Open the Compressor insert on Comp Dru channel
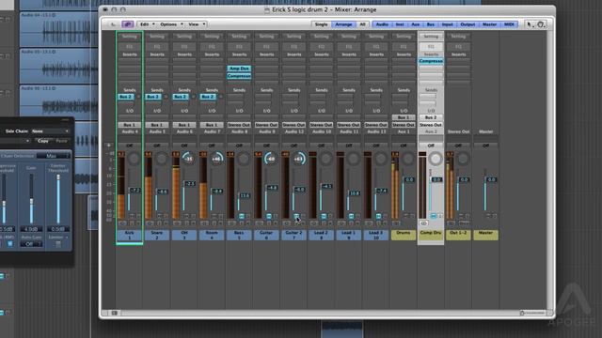The height and width of the screenshot is (338, 602). (431, 61)
